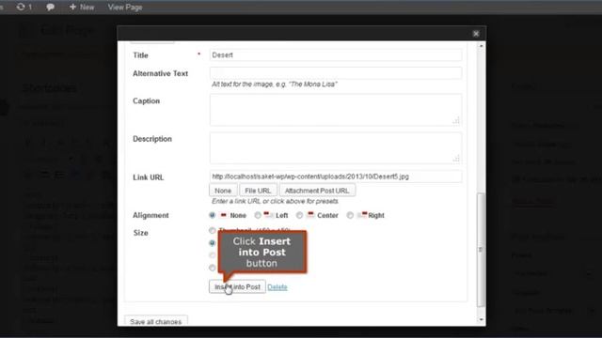Click the Center alignment icon
The height and width of the screenshot is (338, 602).
[x=310, y=215]
